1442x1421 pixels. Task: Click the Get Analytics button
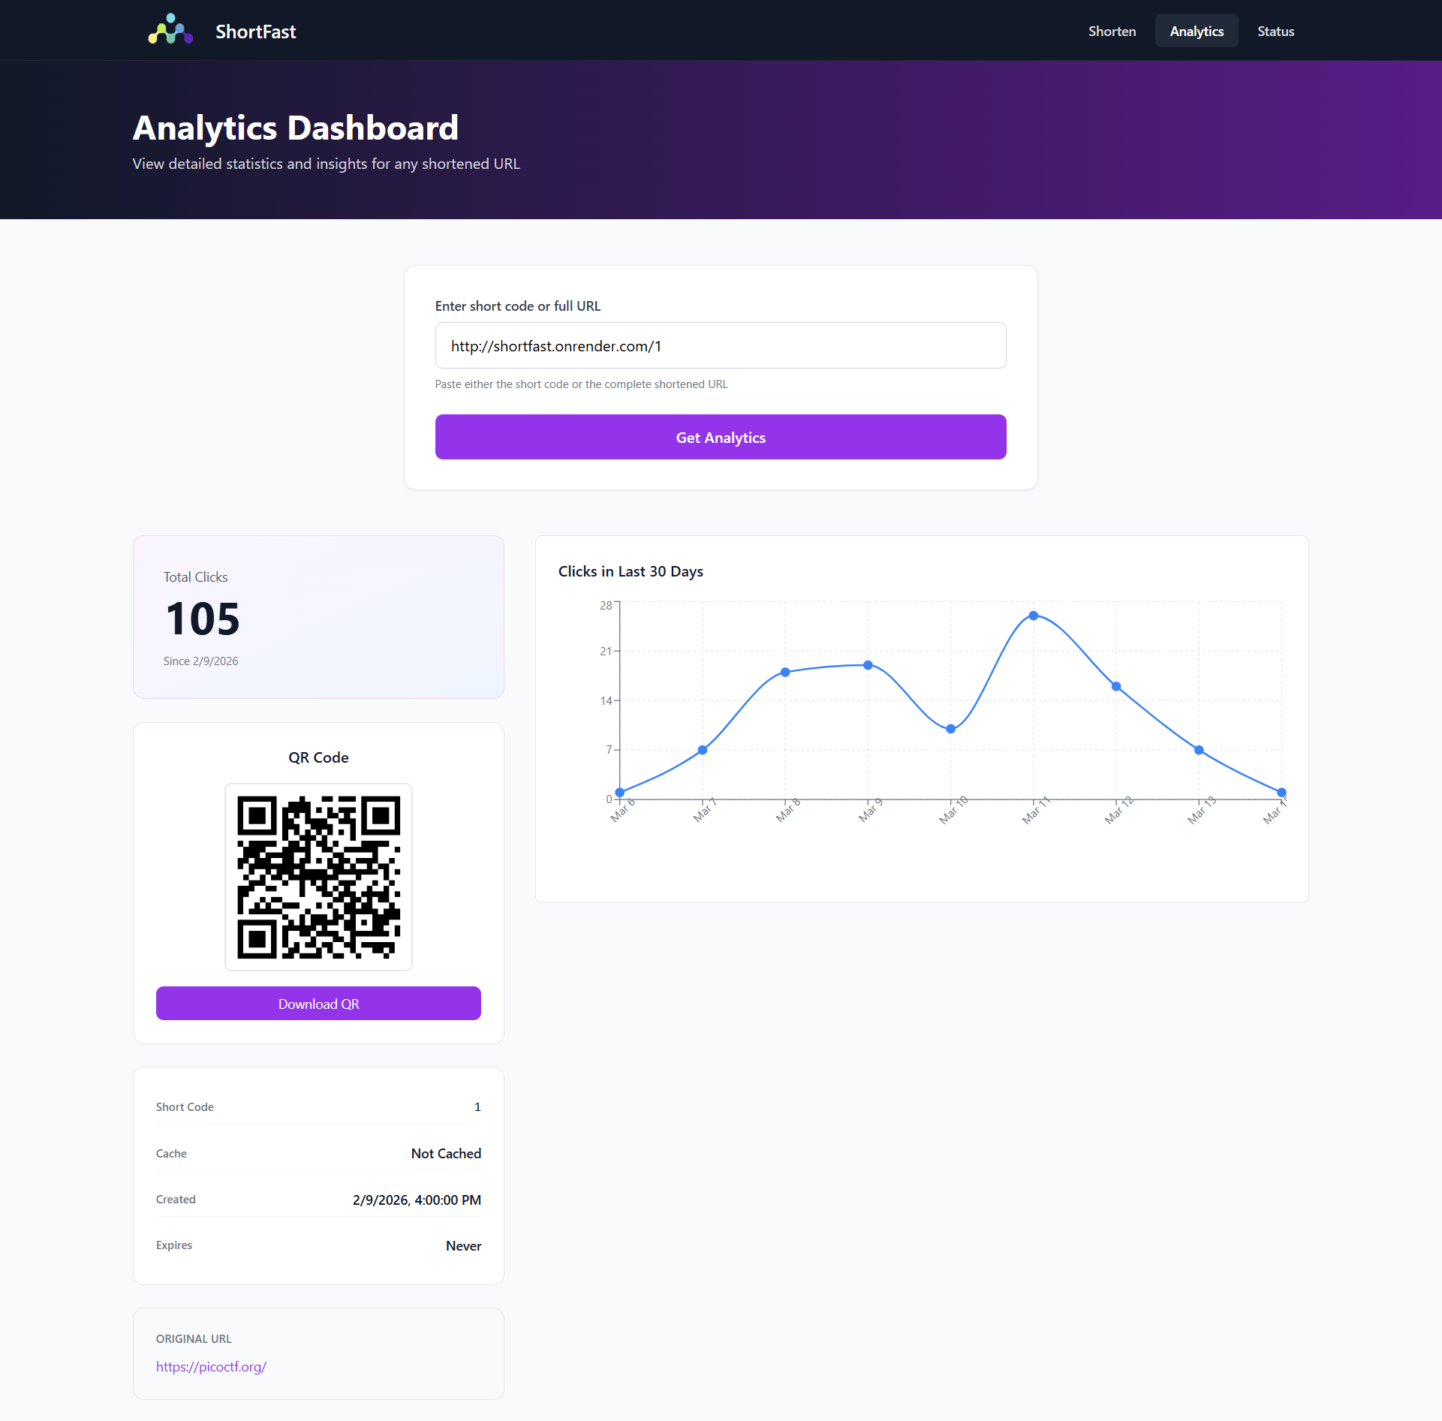pos(720,437)
